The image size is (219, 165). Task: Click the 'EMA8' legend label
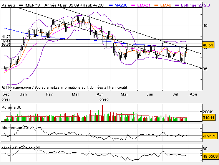pos(166,5)
